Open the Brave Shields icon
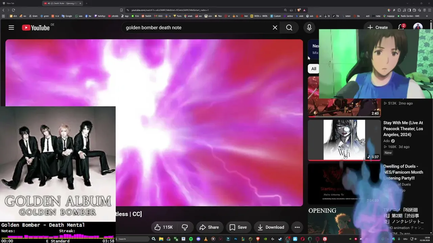The image size is (433, 243). click(x=299, y=10)
